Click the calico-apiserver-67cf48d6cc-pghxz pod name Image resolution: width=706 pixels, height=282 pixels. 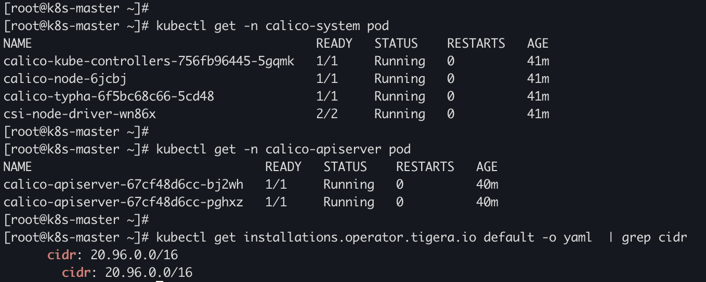[123, 203]
